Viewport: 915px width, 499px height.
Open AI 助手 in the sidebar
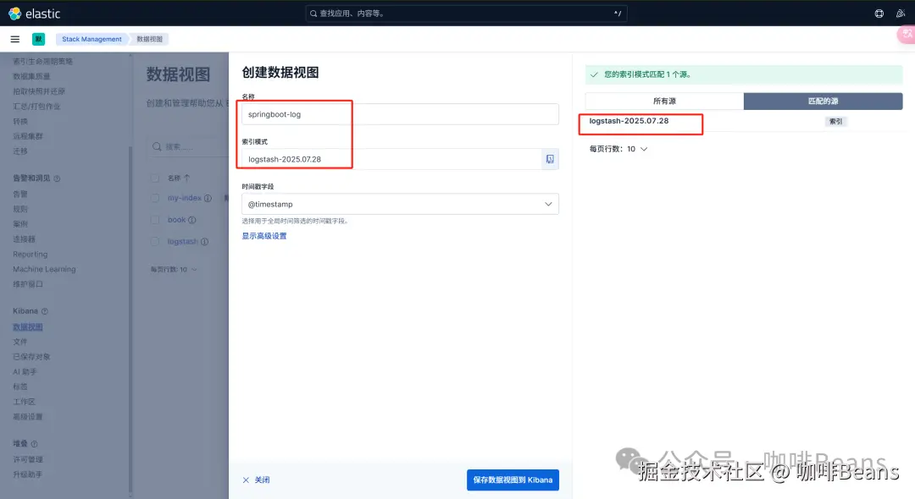[25, 372]
